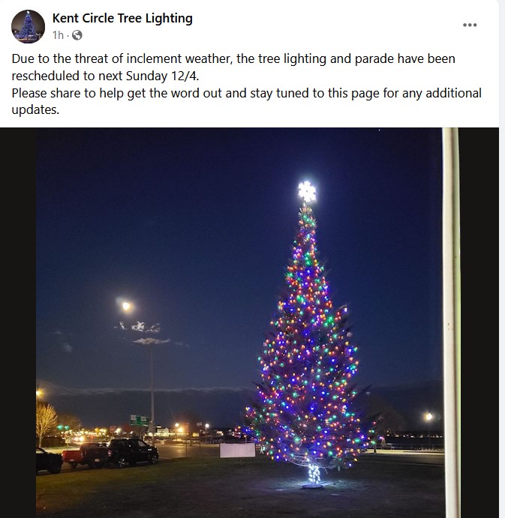Screen dimensions: 505x518
Task: Click the black pickup truck in the photo
Action: (x=134, y=452)
